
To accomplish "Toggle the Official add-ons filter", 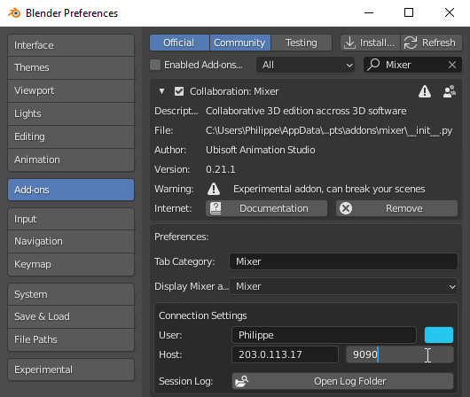I will point(179,43).
